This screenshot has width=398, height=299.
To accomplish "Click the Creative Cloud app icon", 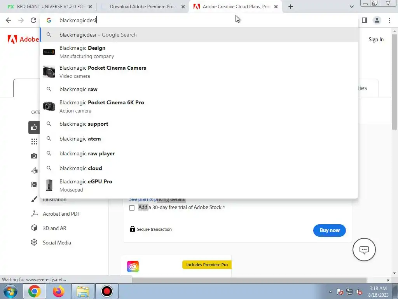I will coord(133,266).
